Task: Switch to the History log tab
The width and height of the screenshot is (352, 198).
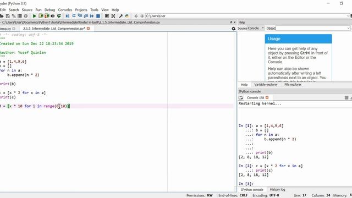Action: [x=277, y=190]
